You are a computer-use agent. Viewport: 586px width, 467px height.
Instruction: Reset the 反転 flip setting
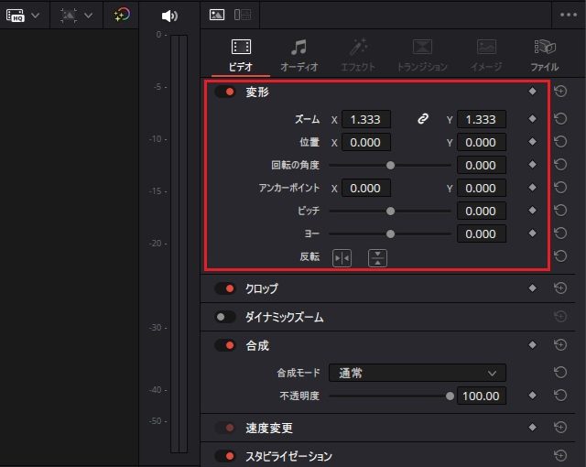pyautogui.click(x=560, y=256)
